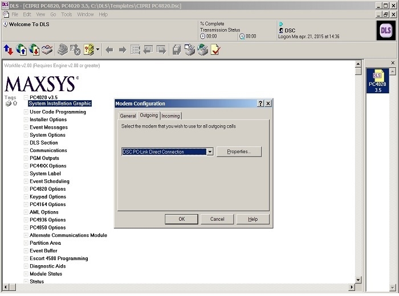Collapse the PC4020 v3.5 tree node
399x296 pixels.
click(x=26, y=97)
